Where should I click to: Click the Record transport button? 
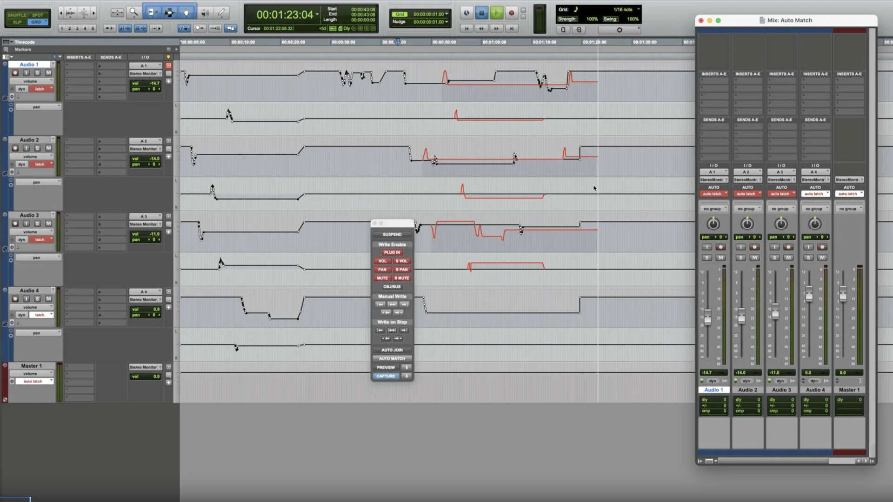[511, 13]
